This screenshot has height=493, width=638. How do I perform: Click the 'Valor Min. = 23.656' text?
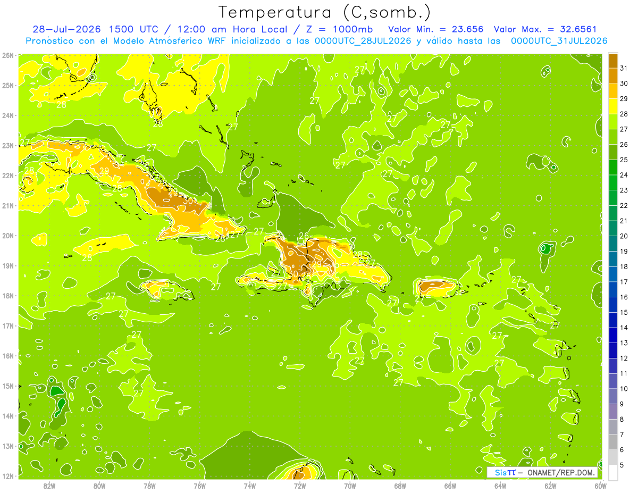click(x=436, y=29)
